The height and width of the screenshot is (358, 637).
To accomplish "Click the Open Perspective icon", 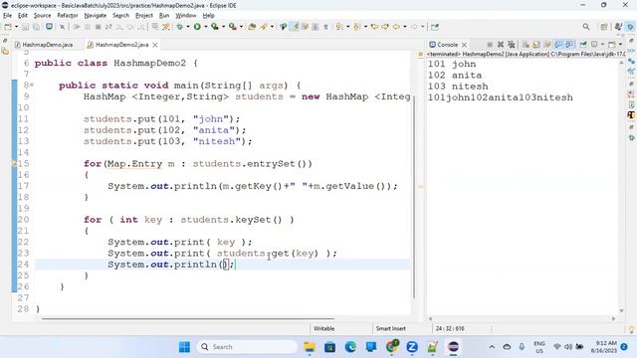I will click(x=604, y=27).
